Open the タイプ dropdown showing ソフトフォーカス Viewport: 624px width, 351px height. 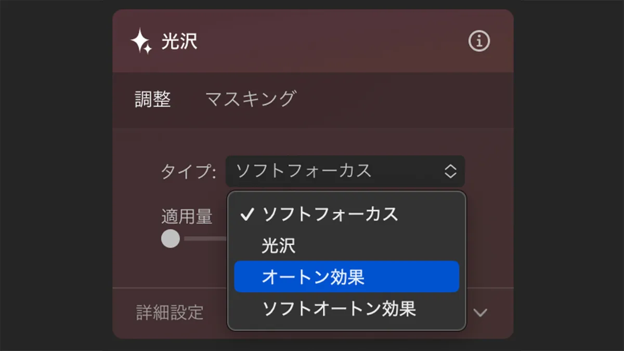pos(345,171)
